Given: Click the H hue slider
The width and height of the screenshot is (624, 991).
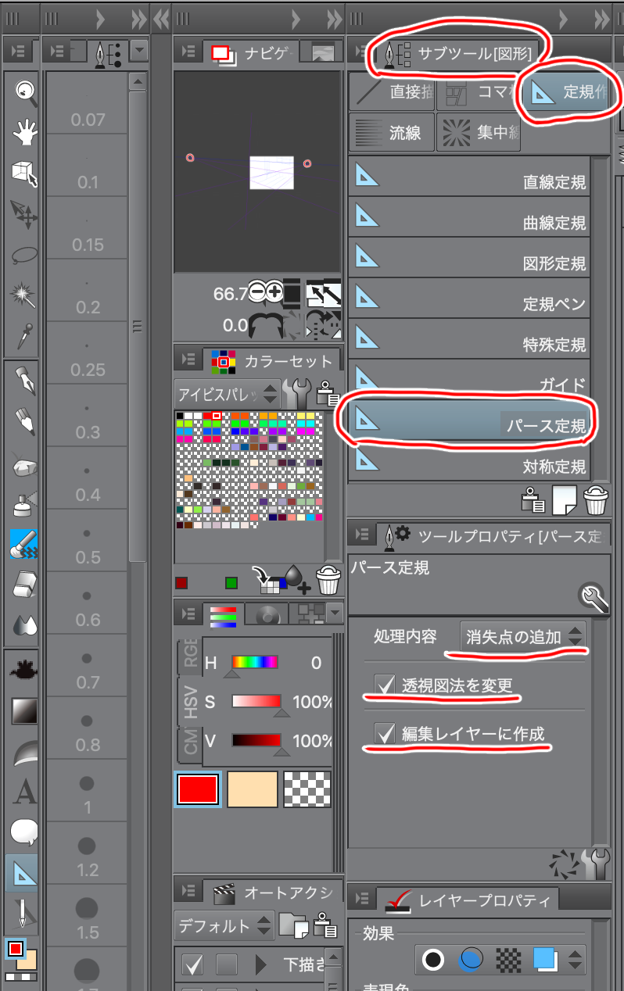Looking at the screenshot, I should (255, 663).
